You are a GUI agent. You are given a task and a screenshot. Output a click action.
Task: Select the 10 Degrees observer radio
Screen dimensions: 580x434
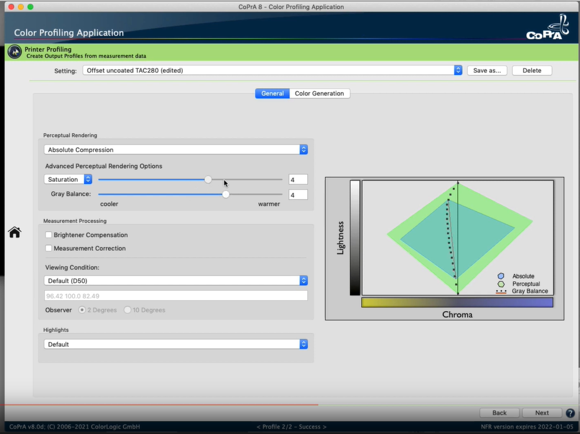(x=127, y=310)
